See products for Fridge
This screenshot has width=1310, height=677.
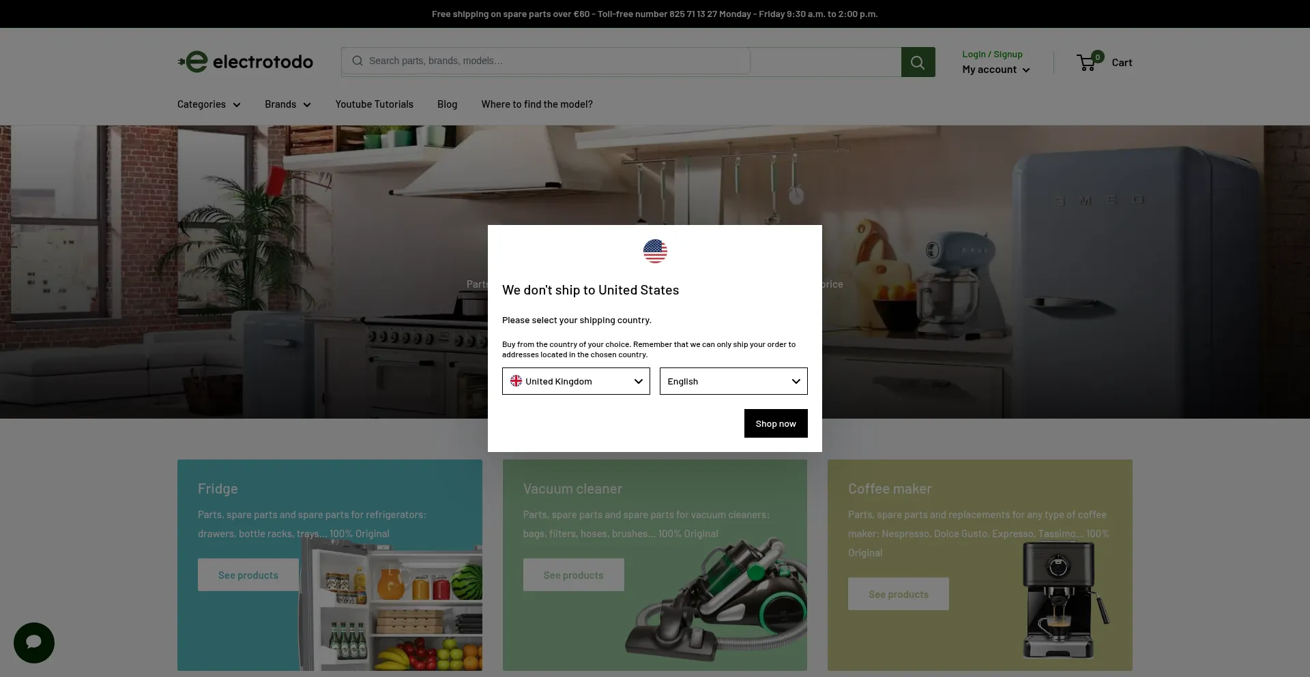(x=248, y=575)
